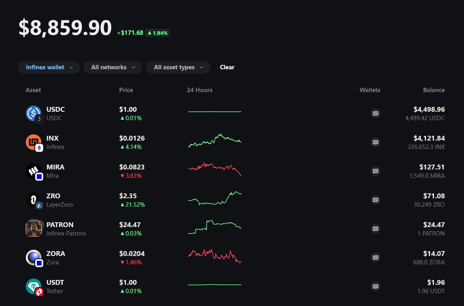The width and height of the screenshot is (464, 306).
Task: Click the LayerZero asset name
Action: pos(60,205)
